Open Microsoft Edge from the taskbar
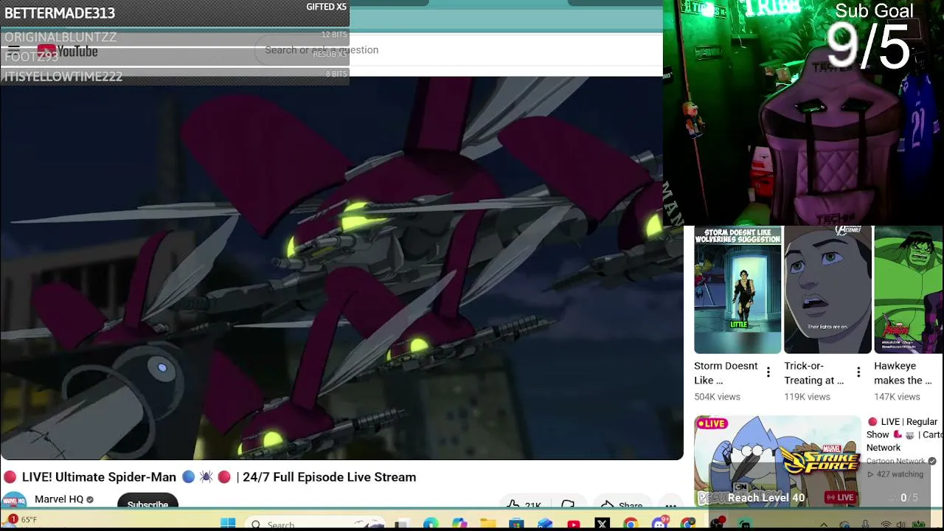Image resolution: width=944 pixels, height=531 pixels. (x=431, y=524)
